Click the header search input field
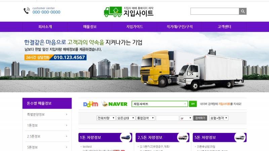269x151 pixels. coord(215,11)
